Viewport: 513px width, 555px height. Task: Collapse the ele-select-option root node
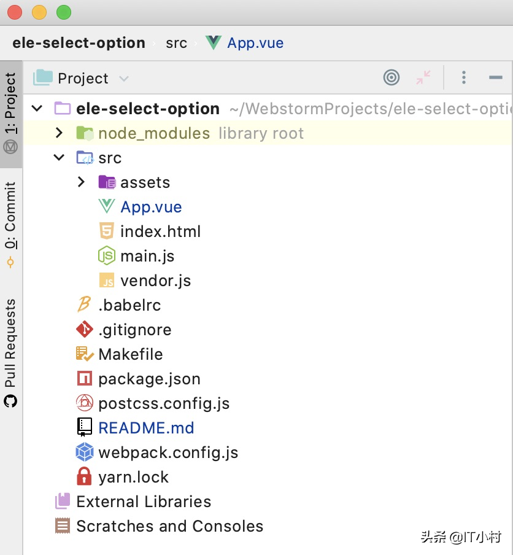click(37, 108)
